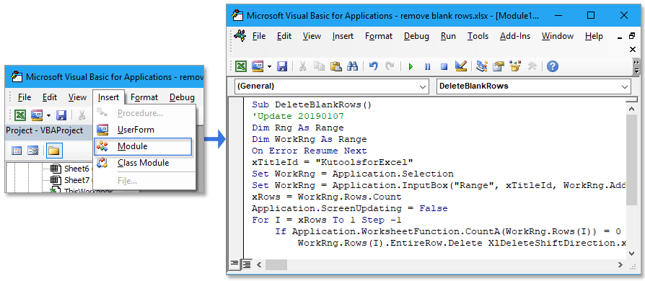Click View Code icon in Project panel

17,151
